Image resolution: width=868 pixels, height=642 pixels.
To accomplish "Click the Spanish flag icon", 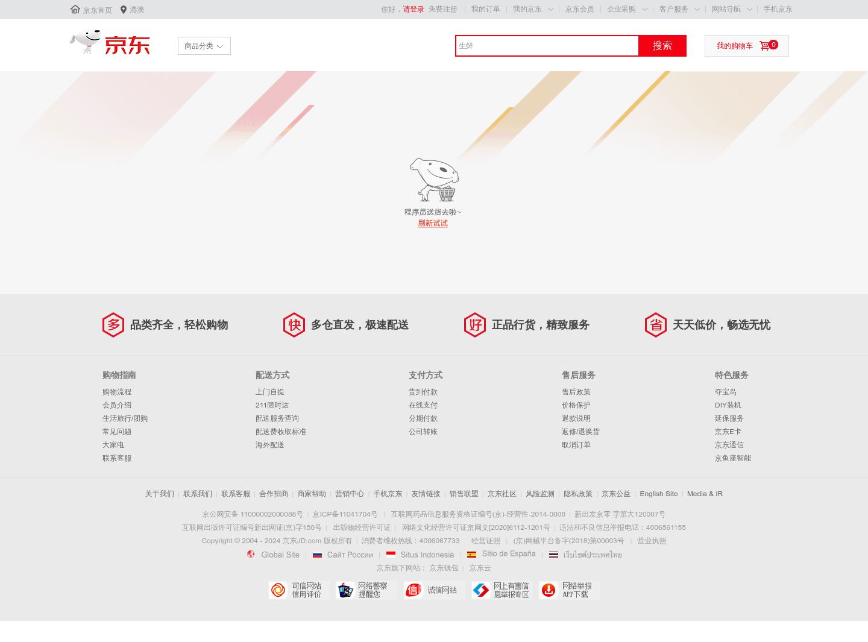I will pos(471,555).
